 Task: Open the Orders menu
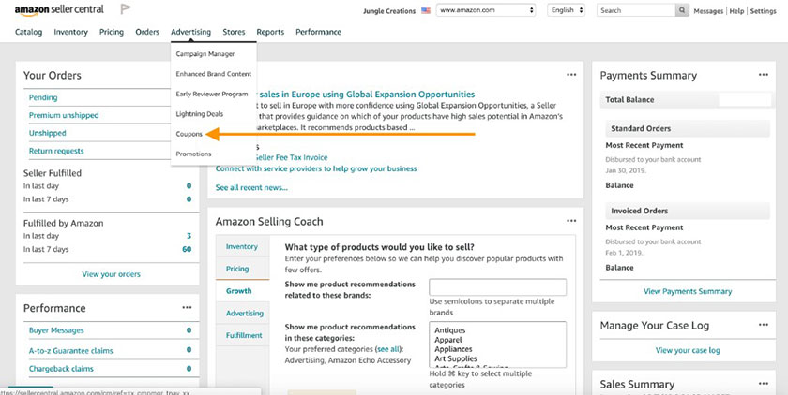pyautogui.click(x=147, y=32)
